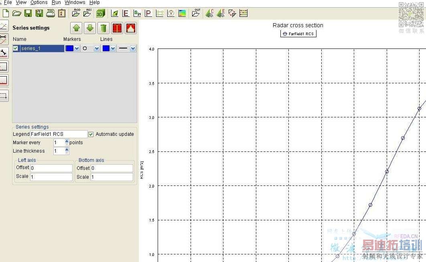426x262 pixels.
Task: Click the green wave C icon
Action: click(209, 13)
